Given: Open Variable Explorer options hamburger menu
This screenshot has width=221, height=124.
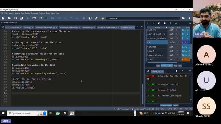Looking at the screenshot, I should (190, 23).
